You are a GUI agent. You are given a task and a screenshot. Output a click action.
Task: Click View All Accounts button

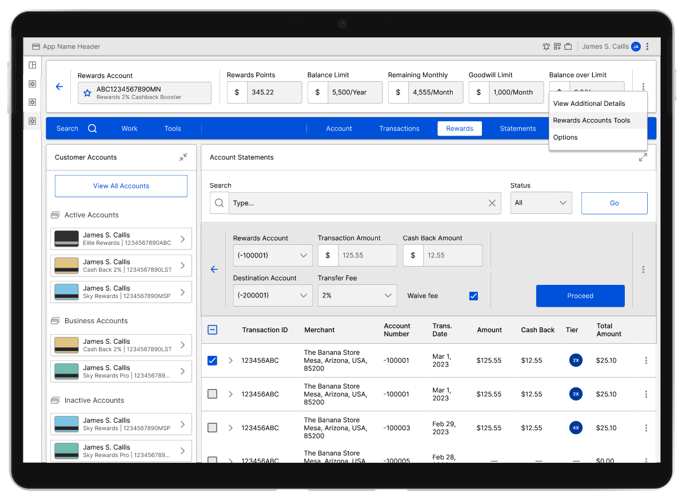click(121, 186)
